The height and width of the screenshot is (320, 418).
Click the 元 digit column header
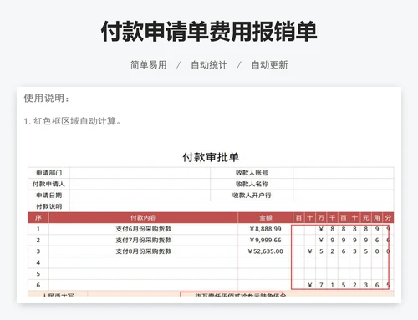point(365,217)
